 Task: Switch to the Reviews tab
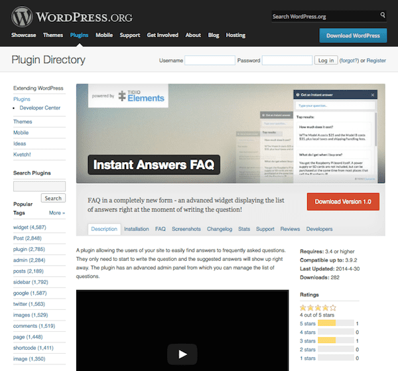290,229
